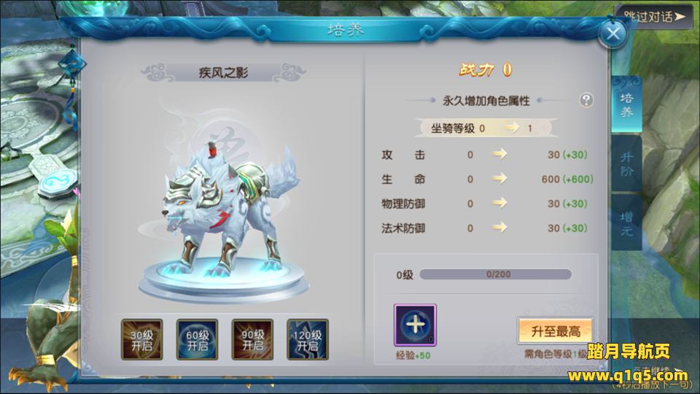Click the 战力 0 power display
This screenshot has width=700, height=394.
click(x=486, y=70)
